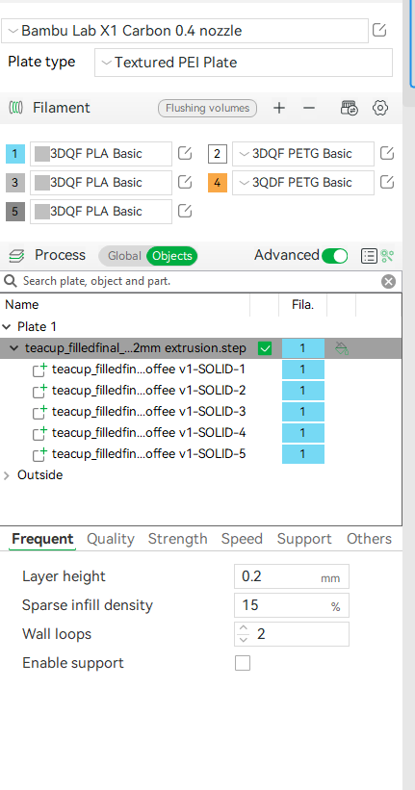
Task: Open Flushing volumes dialog
Action: (x=207, y=108)
